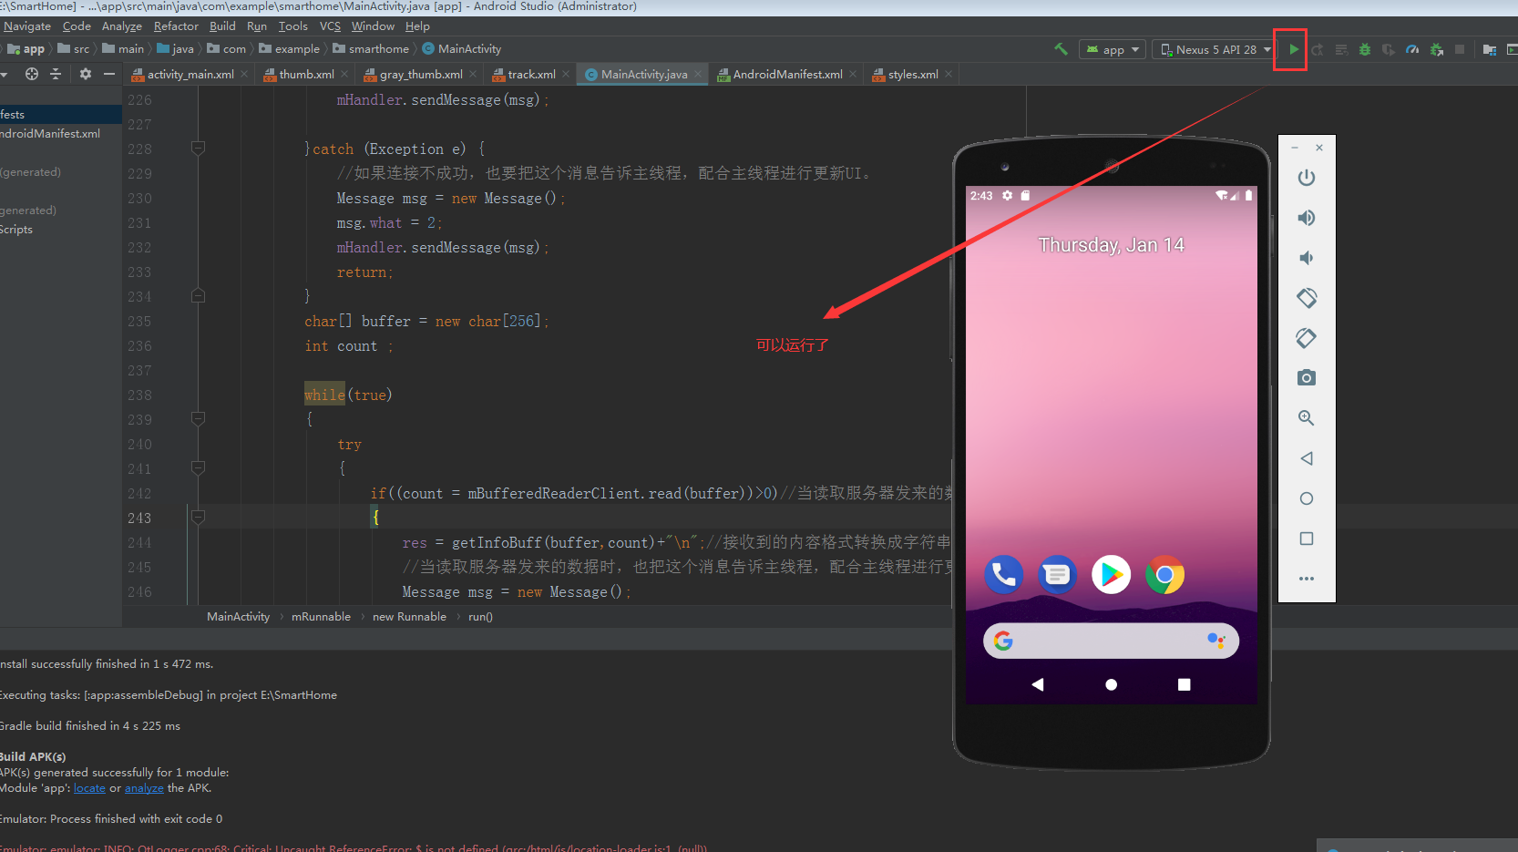1518x852 pixels.
Task: Switch to the AndroidManifest.xml tab
Action: [x=785, y=74]
